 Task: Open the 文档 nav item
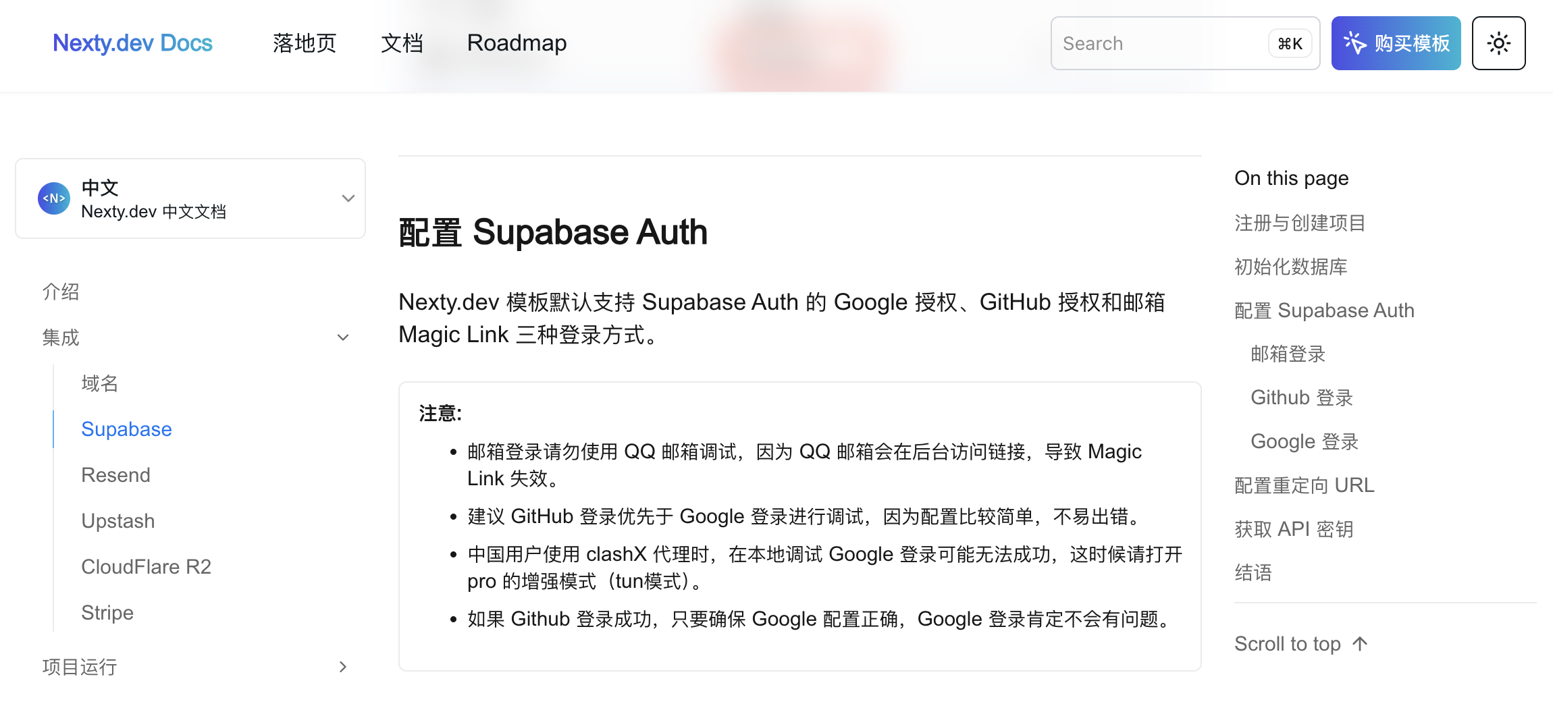click(402, 43)
